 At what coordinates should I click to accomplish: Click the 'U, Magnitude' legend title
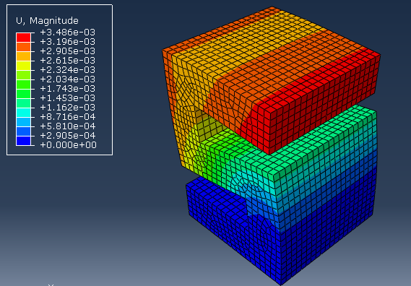pos(47,21)
